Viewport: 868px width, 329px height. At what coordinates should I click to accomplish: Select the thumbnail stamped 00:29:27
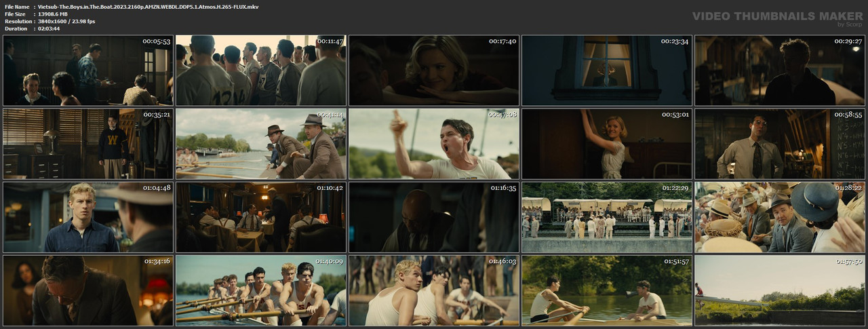780,71
